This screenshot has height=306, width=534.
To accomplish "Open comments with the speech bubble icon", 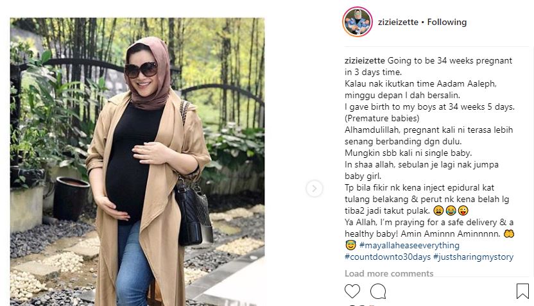I will pyautogui.click(x=378, y=291).
